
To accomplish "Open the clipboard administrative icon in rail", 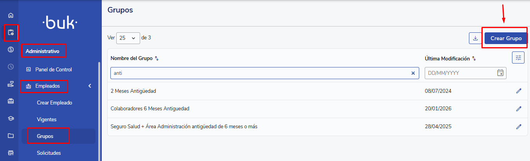I will 11,32.
